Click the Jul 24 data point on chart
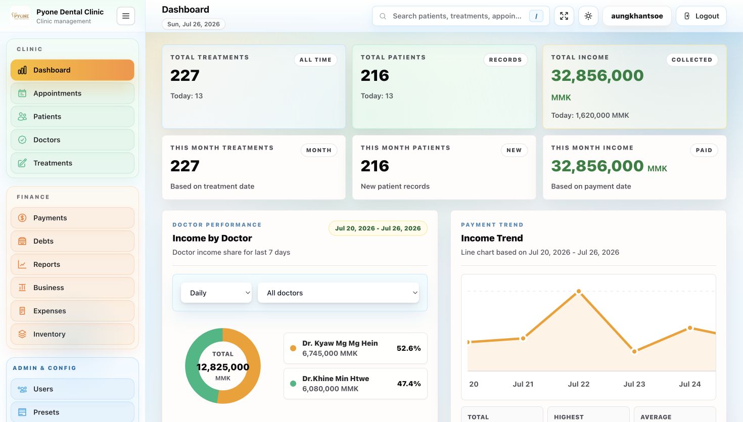This screenshot has height=422, width=743. click(690, 328)
